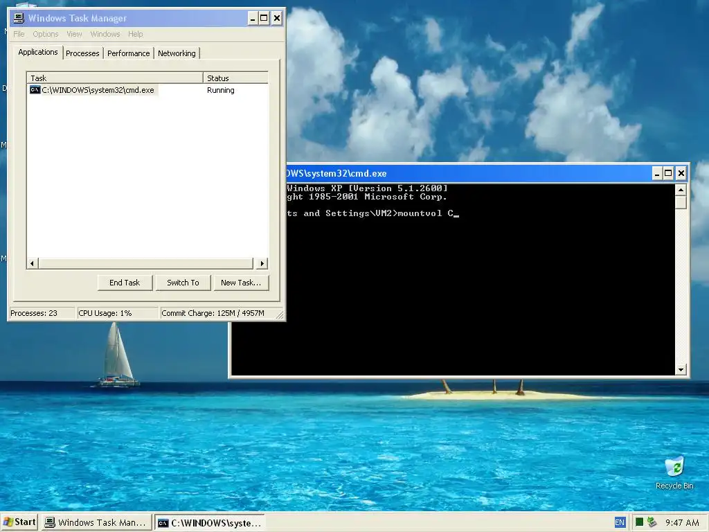Maximize the cmd.exe window
This screenshot has height=532, width=709.
(x=668, y=173)
